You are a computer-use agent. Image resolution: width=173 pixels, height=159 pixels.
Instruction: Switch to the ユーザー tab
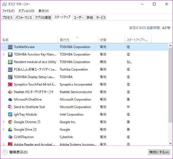point(78,18)
